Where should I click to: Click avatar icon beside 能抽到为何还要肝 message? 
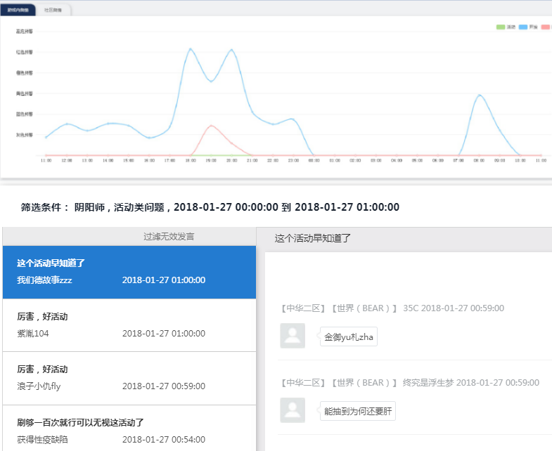pyautogui.click(x=293, y=410)
